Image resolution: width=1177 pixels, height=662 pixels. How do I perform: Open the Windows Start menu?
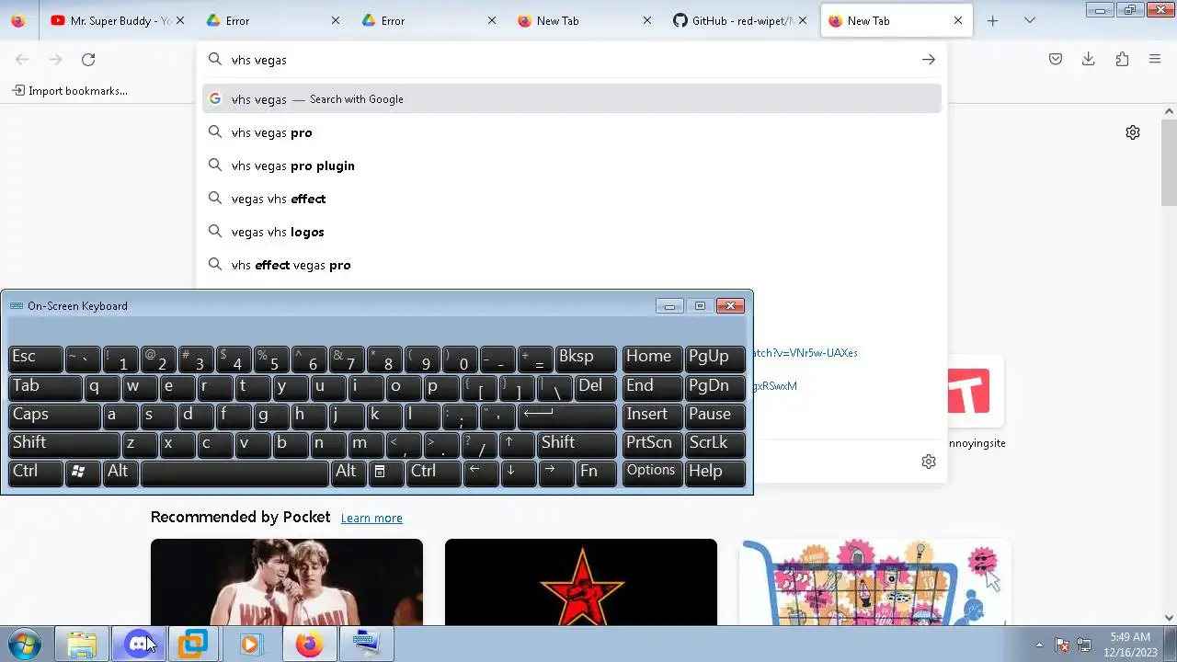click(x=24, y=644)
